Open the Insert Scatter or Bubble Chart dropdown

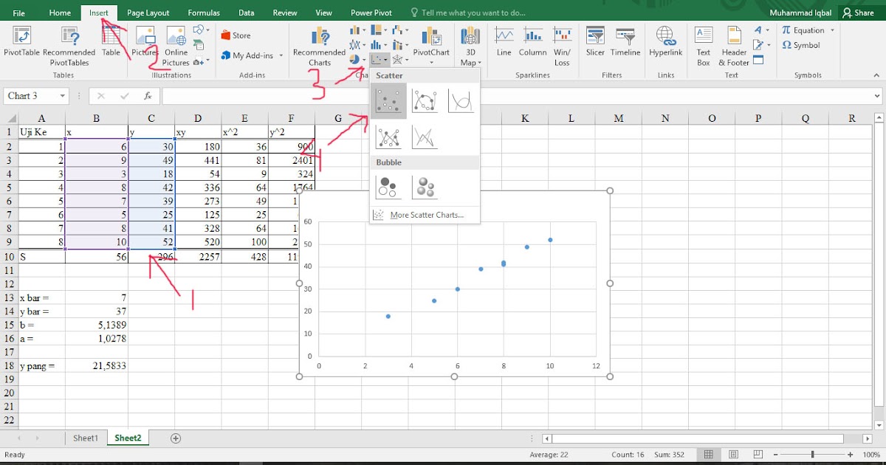[x=380, y=59]
